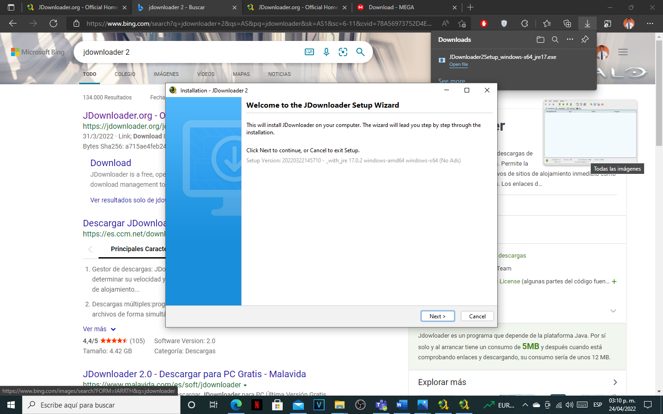Close the 'Download - MEGA' tab
This screenshot has width=663, height=414.
(x=454, y=7)
